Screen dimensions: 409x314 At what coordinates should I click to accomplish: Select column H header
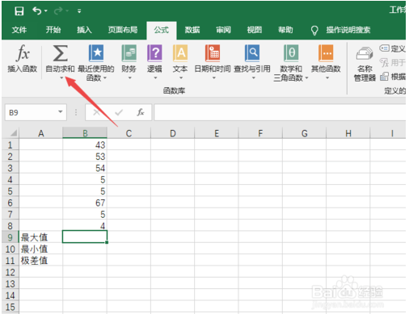(x=348, y=133)
